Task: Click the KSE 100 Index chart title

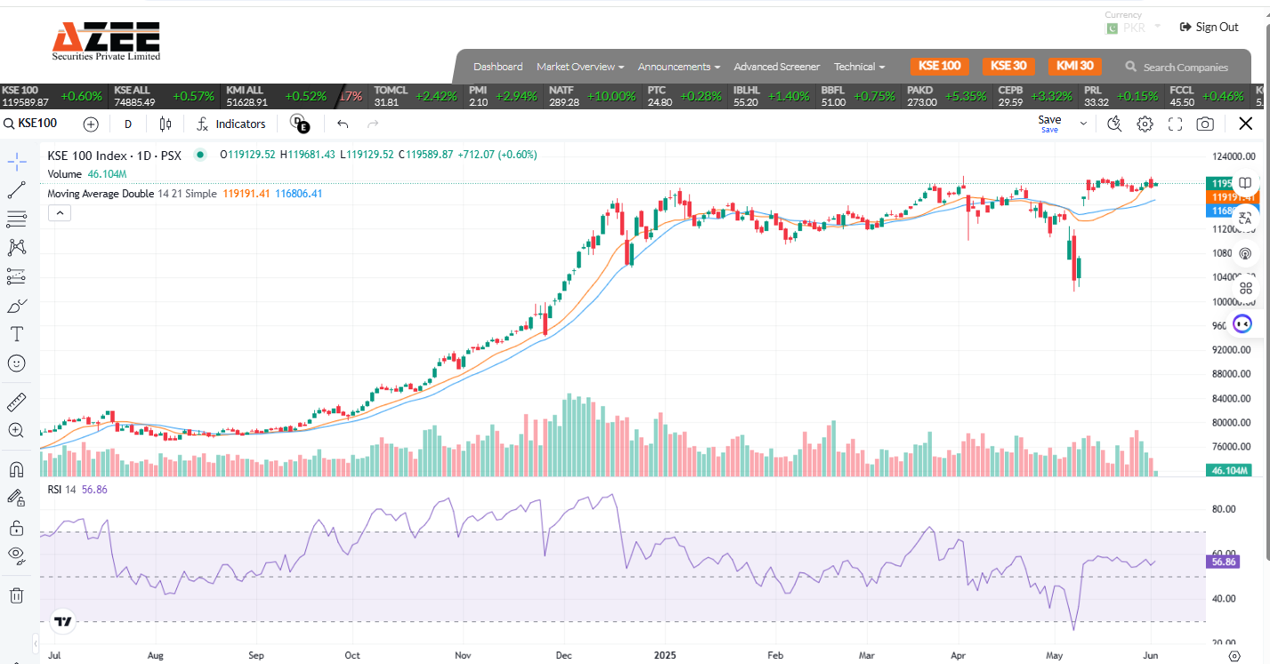Action: 114,155
